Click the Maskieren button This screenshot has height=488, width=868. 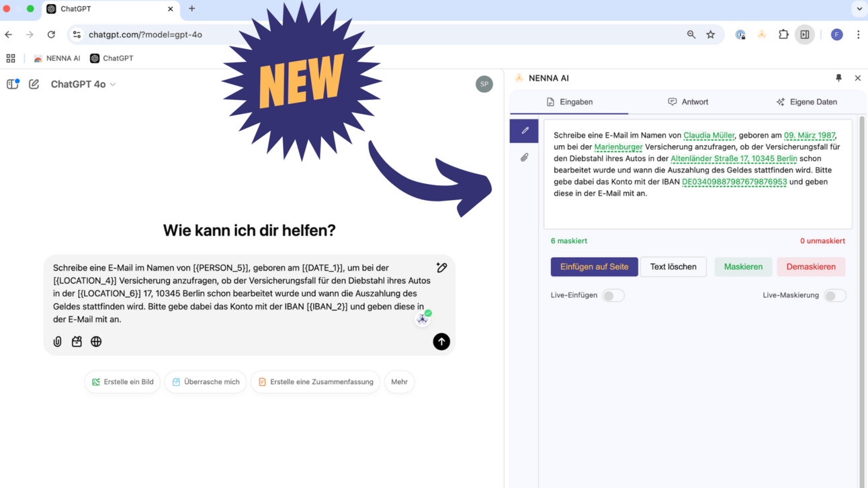743,266
